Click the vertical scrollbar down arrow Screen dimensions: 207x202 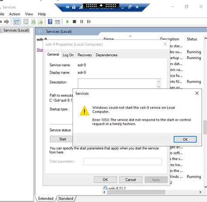(206, 187)
